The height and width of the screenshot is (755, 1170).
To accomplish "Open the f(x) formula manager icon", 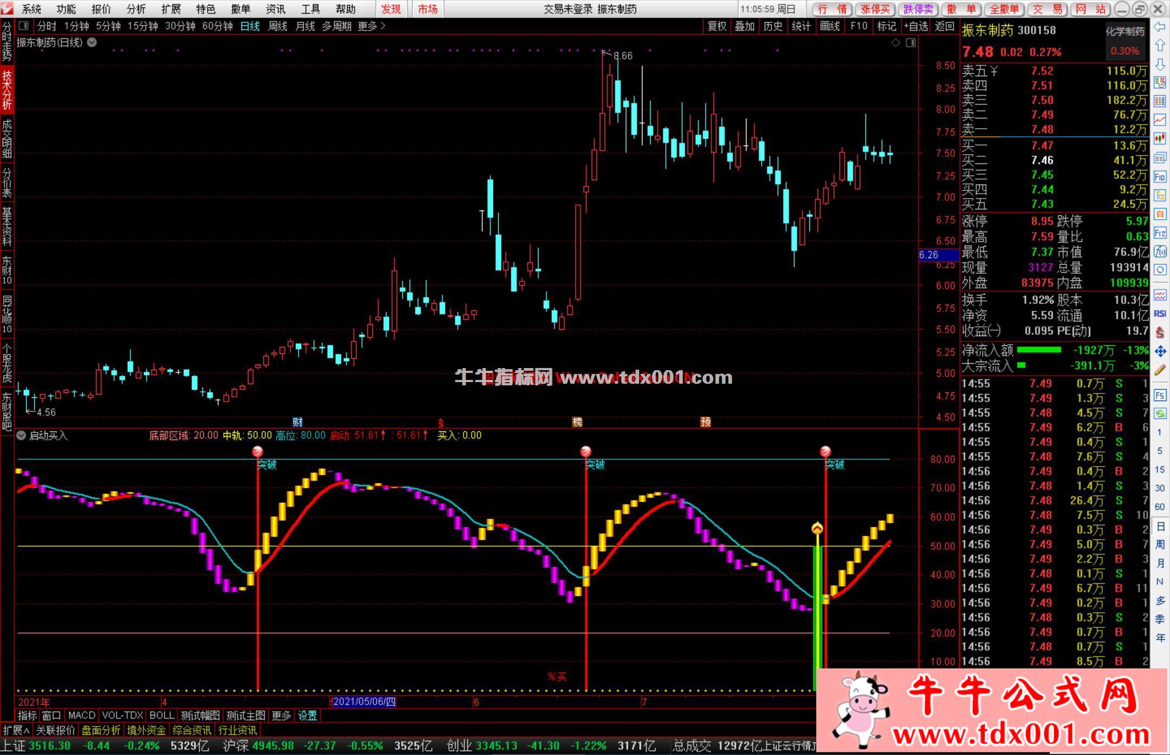I will [x=1160, y=252].
